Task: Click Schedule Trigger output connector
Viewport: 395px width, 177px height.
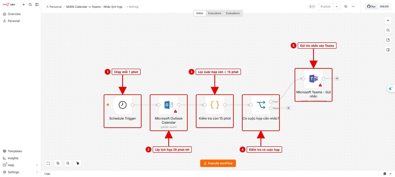Action: point(133,105)
